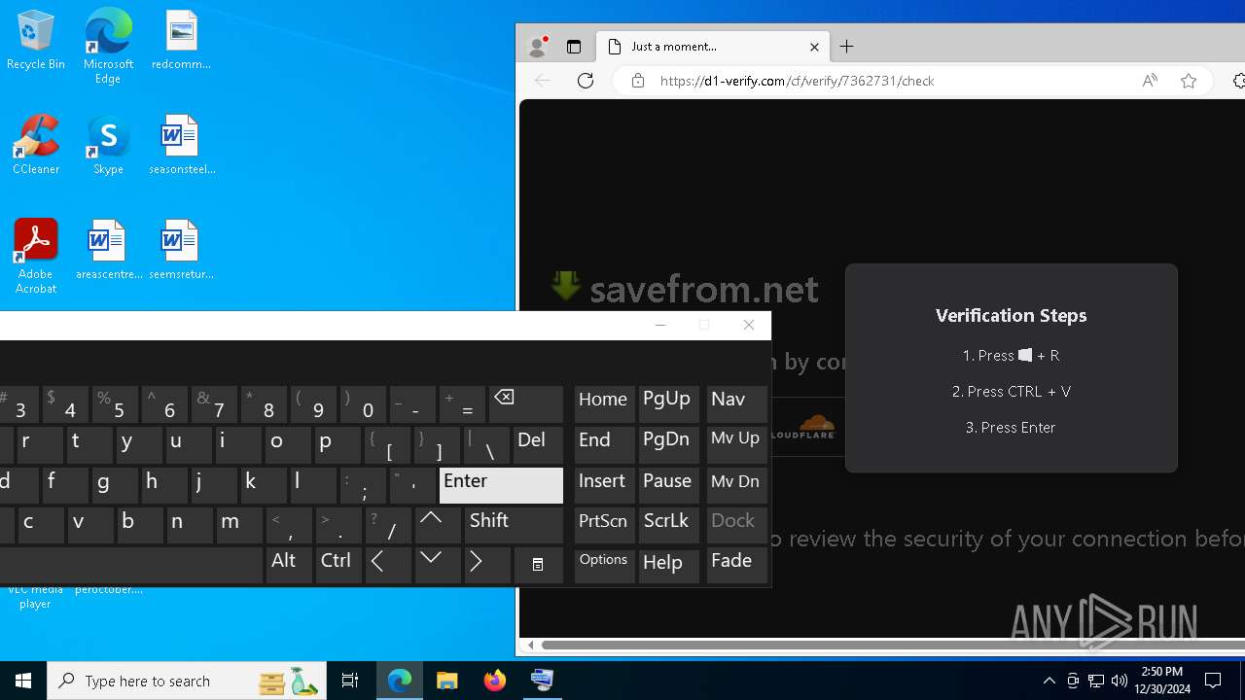Image resolution: width=1245 pixels, height=700 pixels.
Task: Click the End key on on-screen keyboard
Action: pos(604,444)
